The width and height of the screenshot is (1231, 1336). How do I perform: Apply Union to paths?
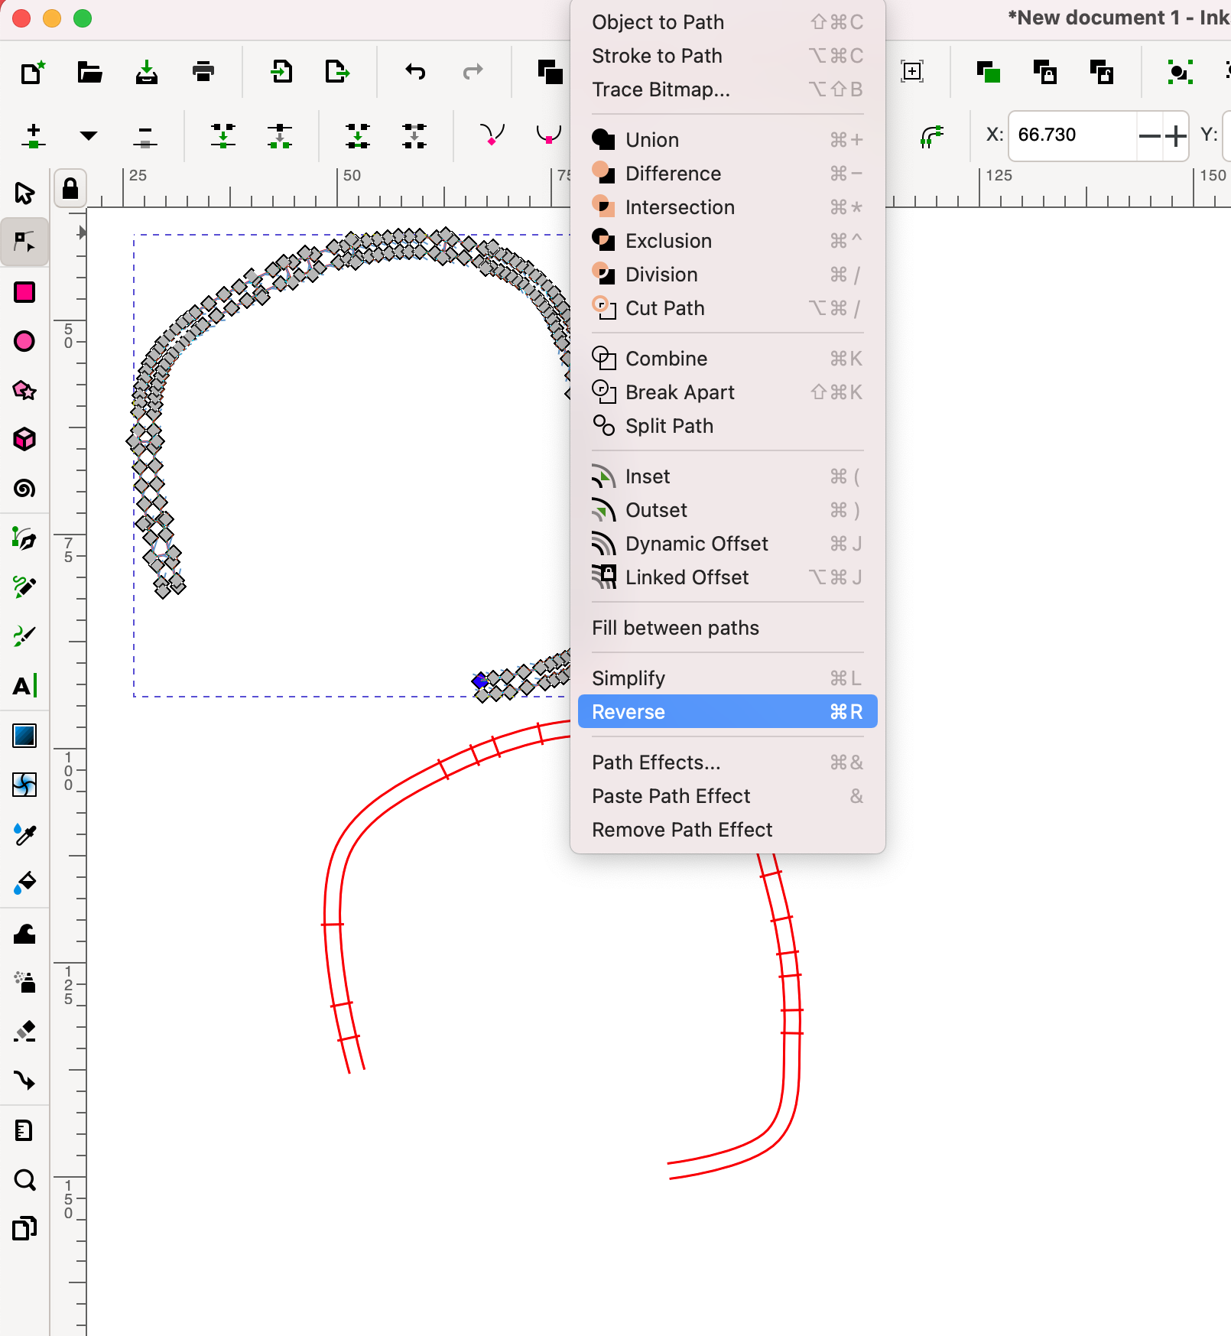pos(727,140)
